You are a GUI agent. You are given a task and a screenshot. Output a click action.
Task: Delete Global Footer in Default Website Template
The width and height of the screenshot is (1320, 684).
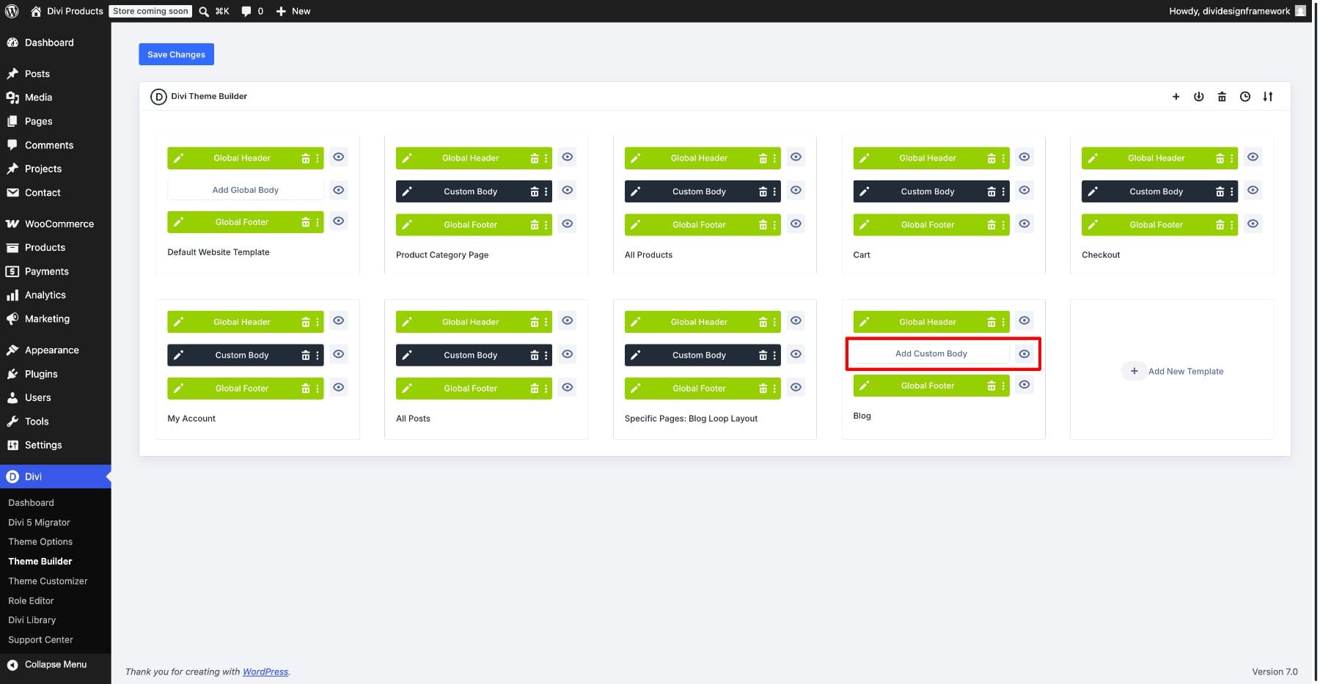click(x=306, y=222)
